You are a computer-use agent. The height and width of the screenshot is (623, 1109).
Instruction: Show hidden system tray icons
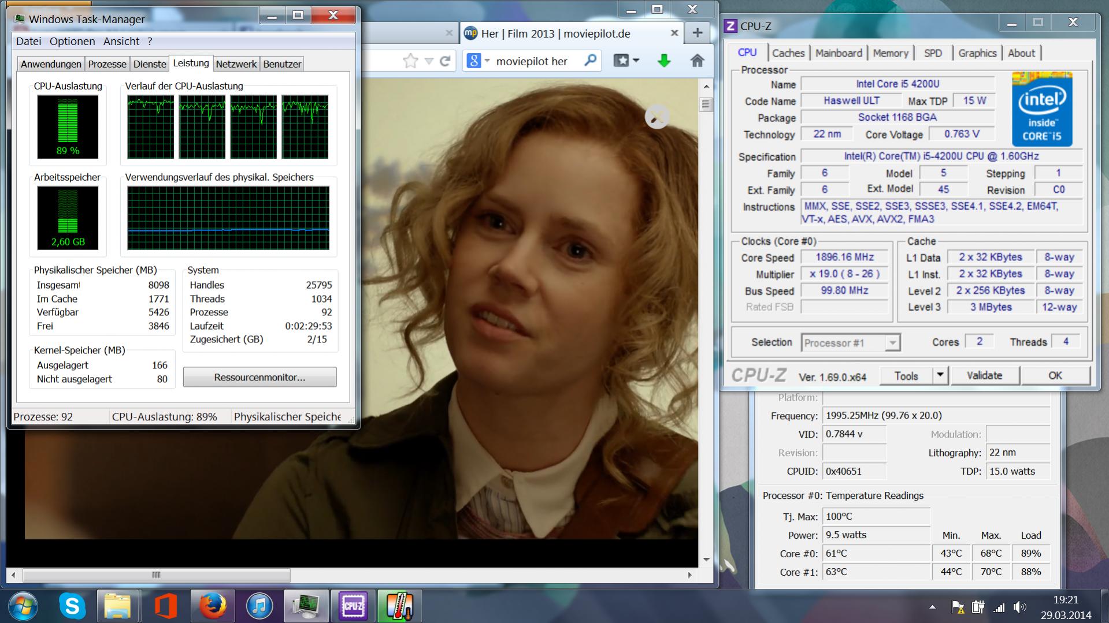[x=932, y=607]
